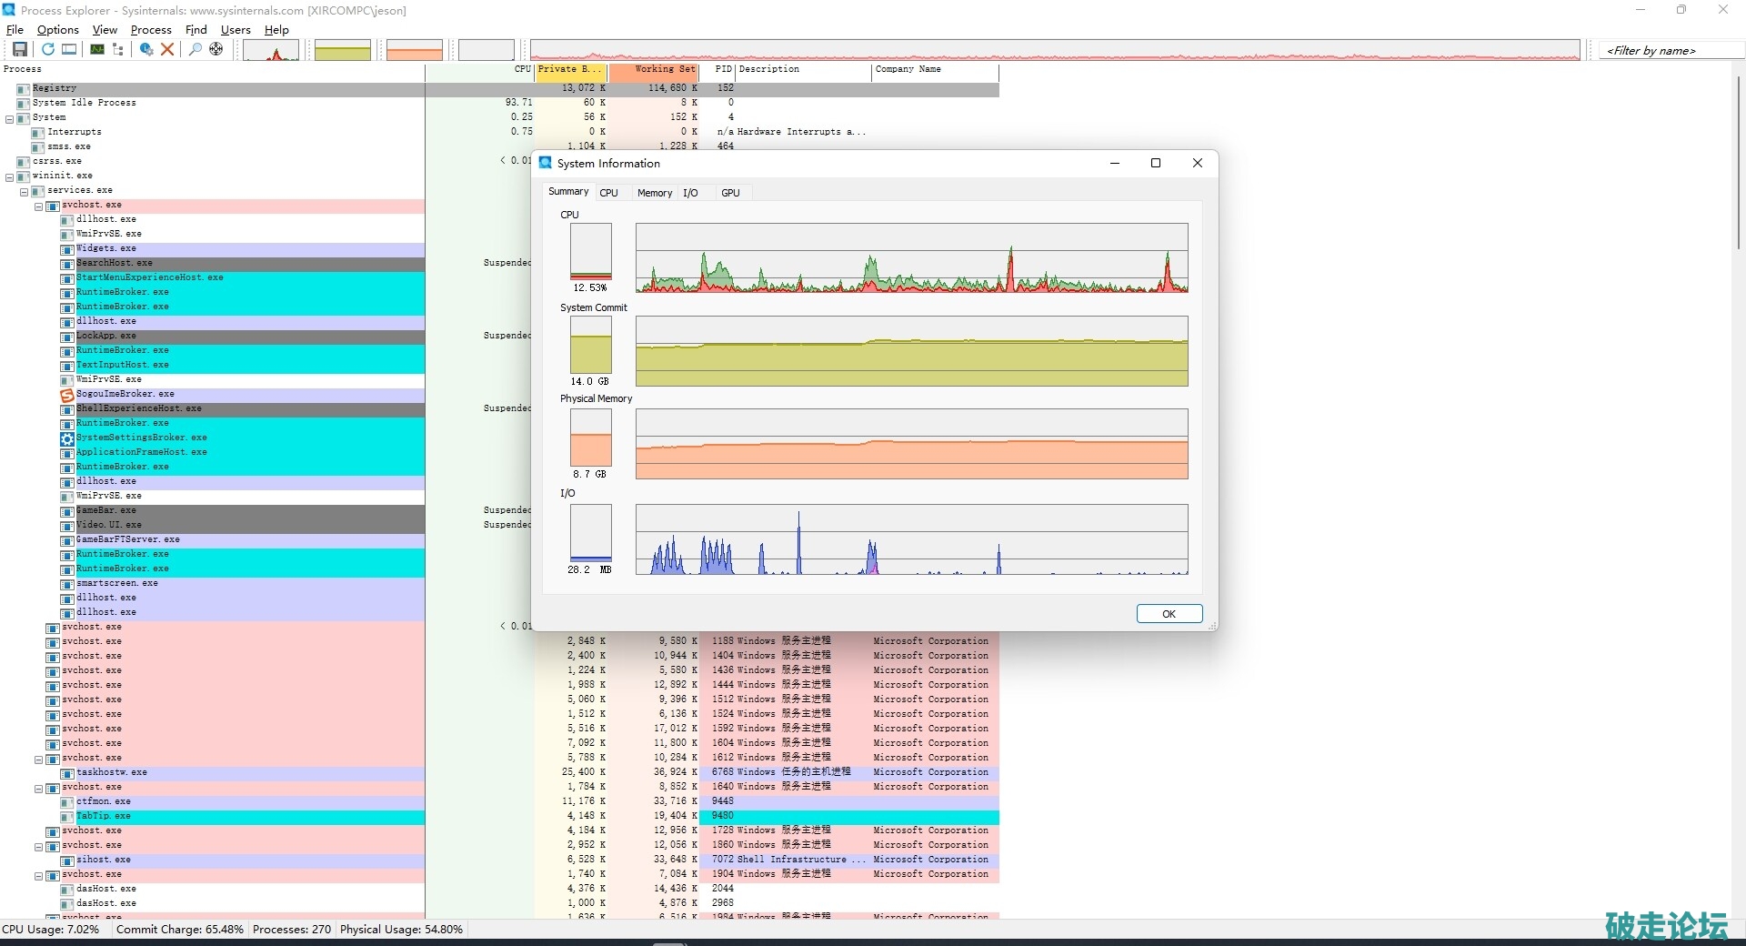Select the TabTip.exe process row
Screen dimensions: 1746x946
tap(103, 816)
